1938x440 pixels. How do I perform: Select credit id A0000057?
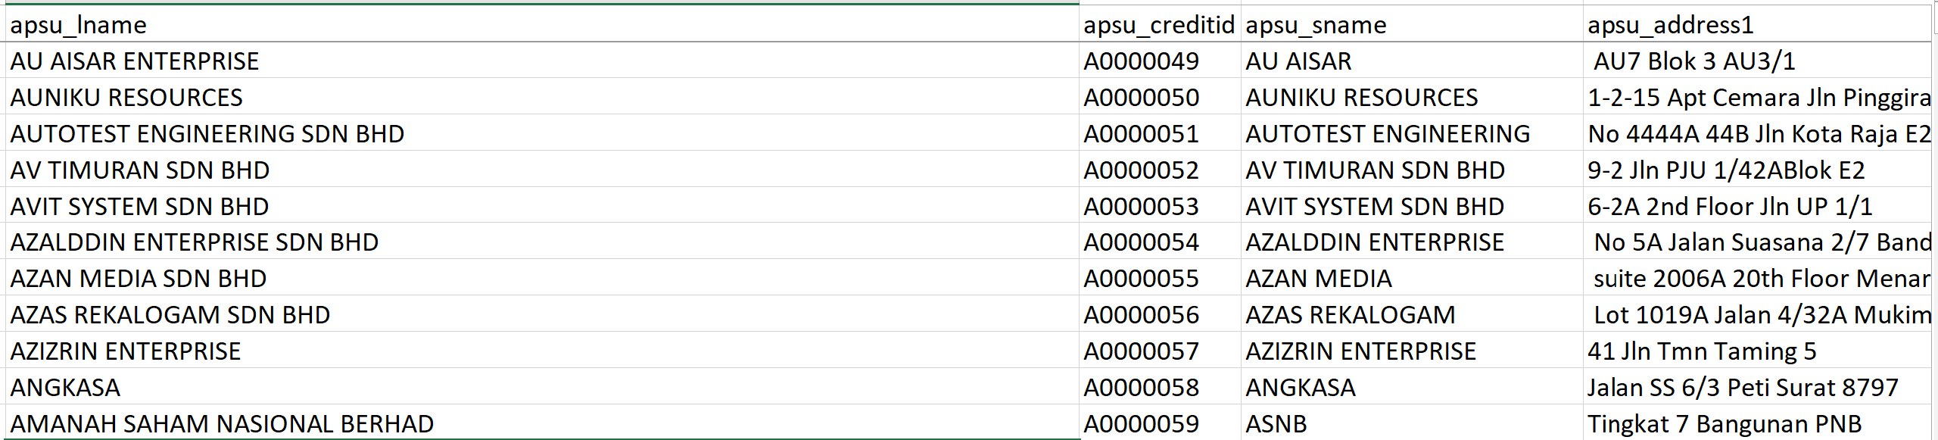(x=1160, y=351)
